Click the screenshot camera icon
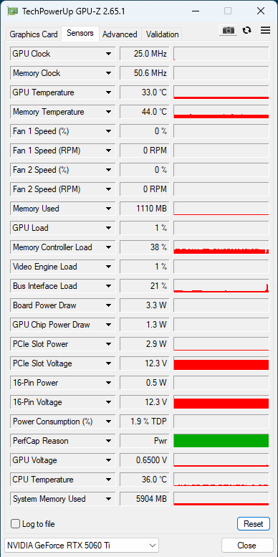 (229, 31)
